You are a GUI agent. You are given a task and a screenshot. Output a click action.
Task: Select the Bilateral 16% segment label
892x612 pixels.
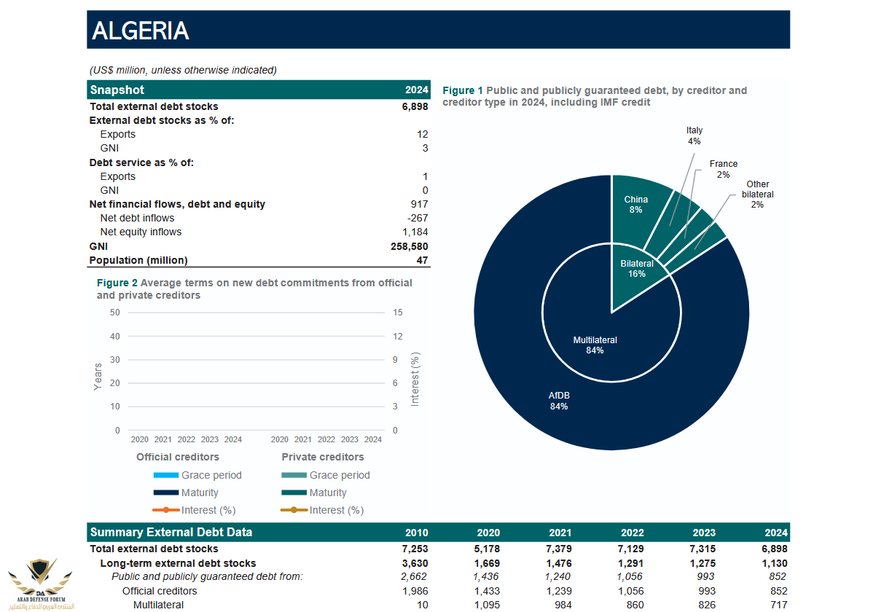click(x=637, y=269)
